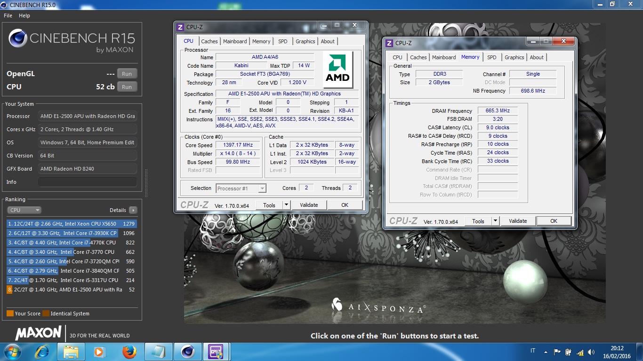Screen dimensions: 643x361
Task: Click the Cinebench R15 sphere logo
Action: pos(18,39)
